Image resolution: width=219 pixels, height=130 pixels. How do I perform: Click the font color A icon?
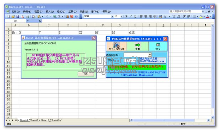click(208, 17)
